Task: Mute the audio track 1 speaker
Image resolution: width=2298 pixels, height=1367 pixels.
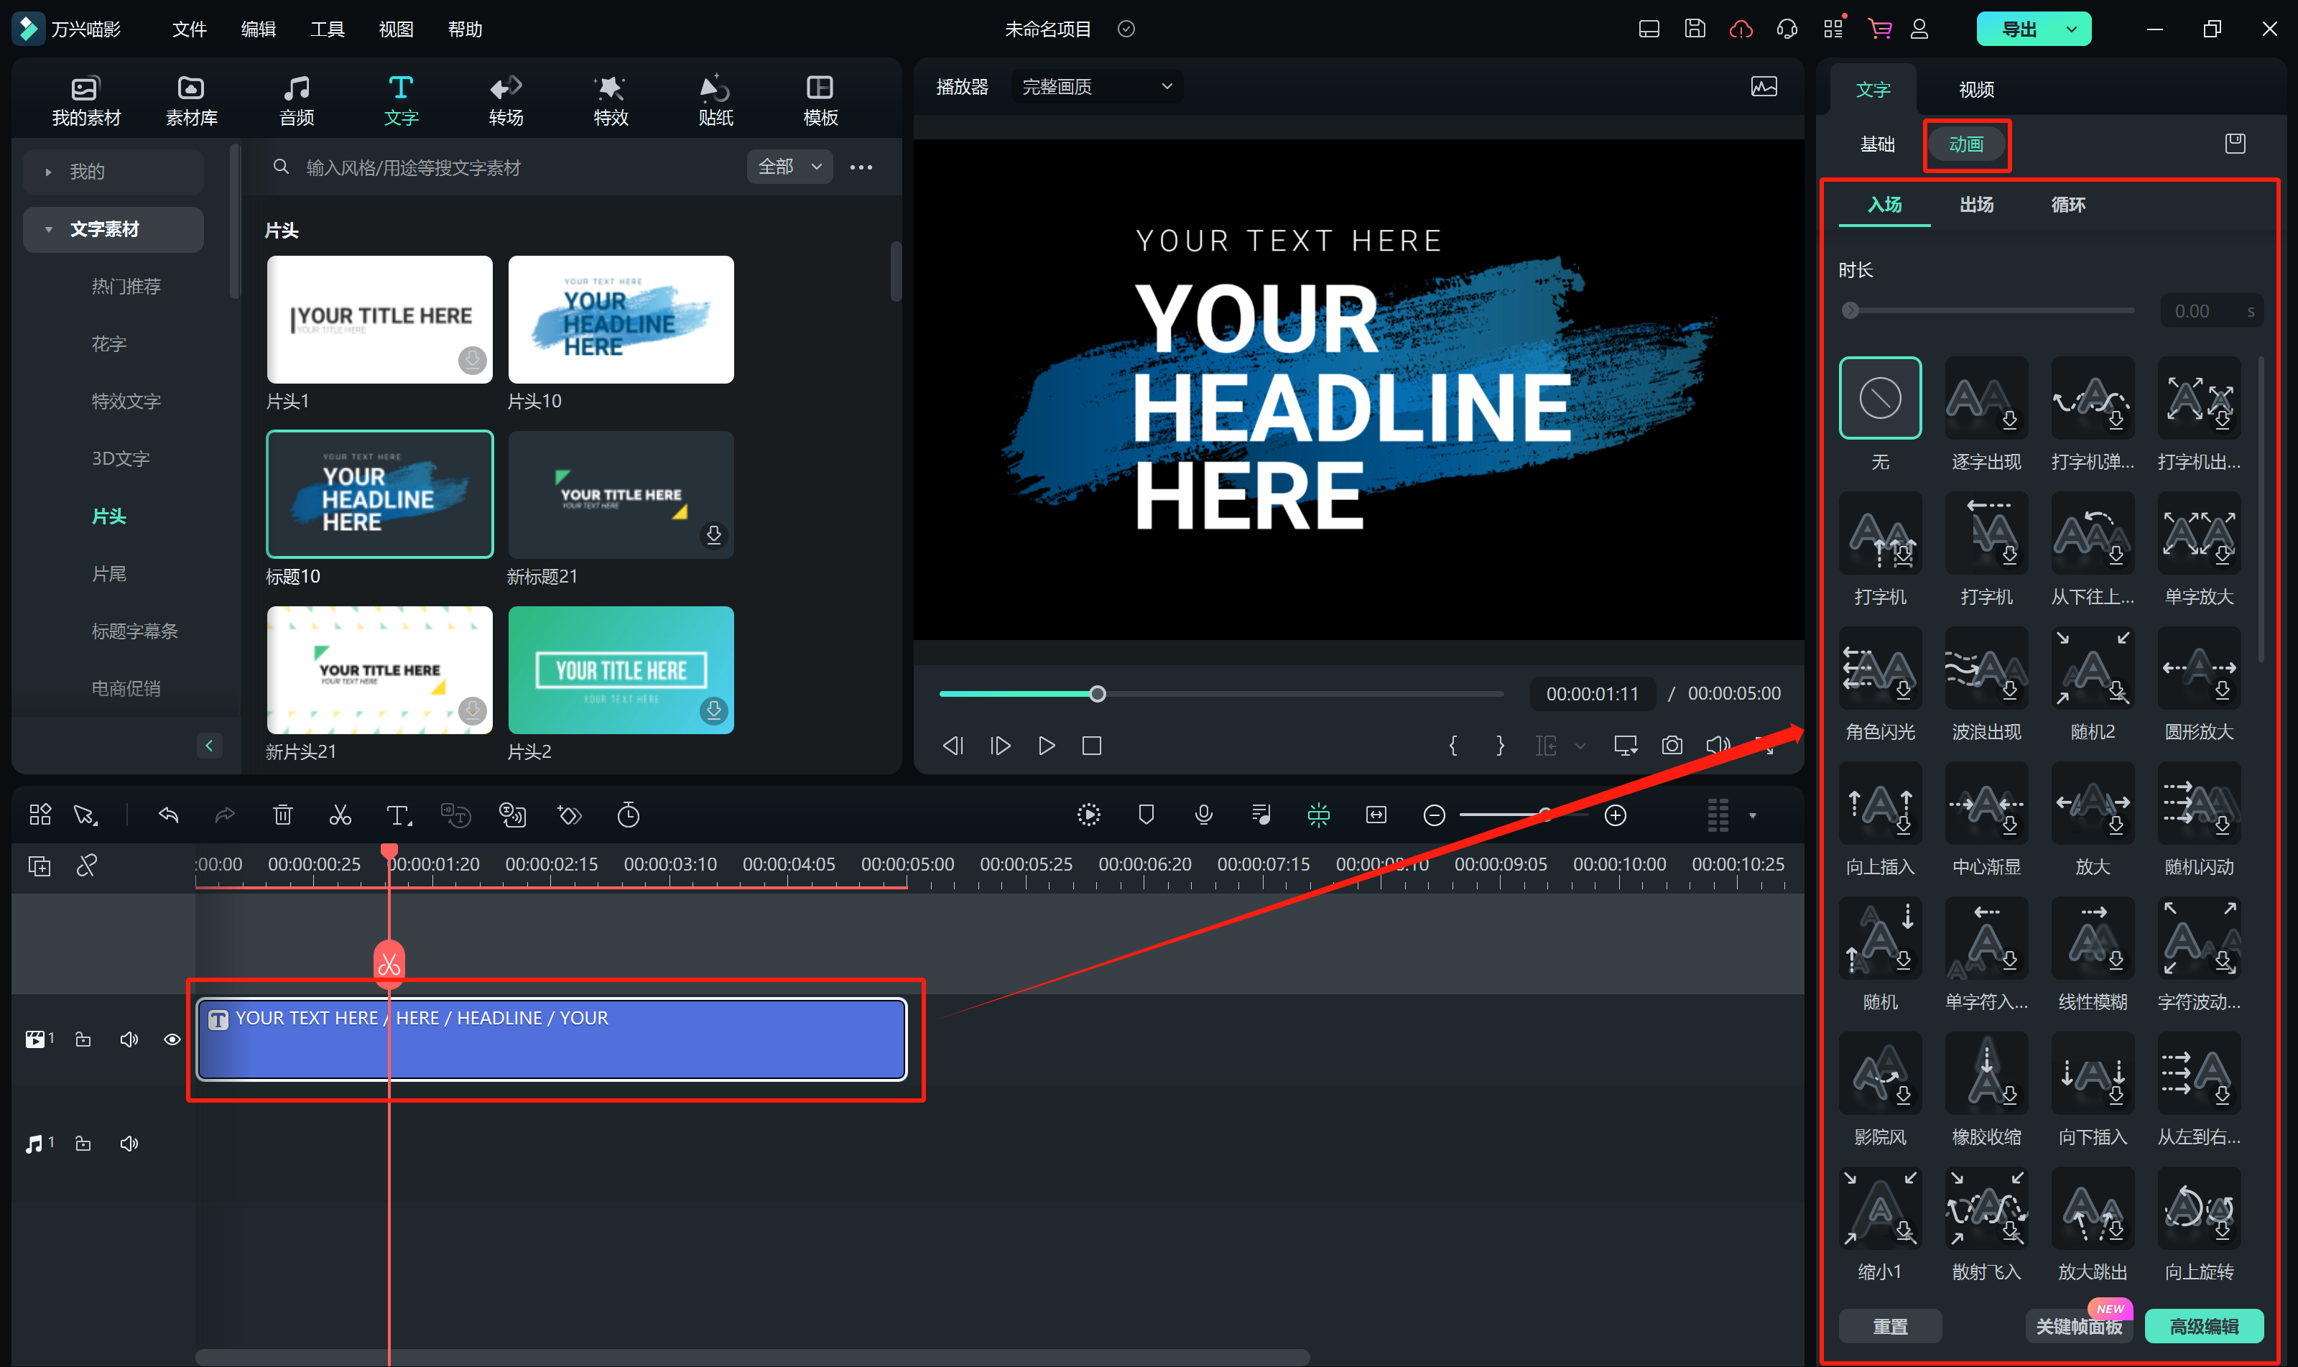Action: click(x=129, y=1143)
